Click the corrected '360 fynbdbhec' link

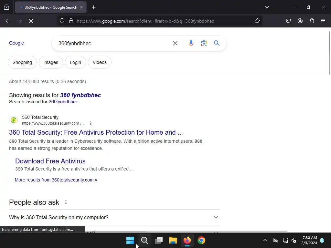coord(80,95)
